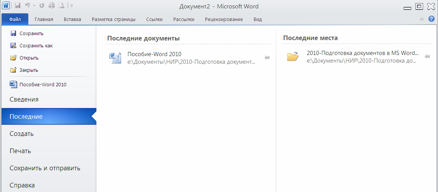438x192 pixels.
Task: Select Последние in the Backstage menu
Action: [x=49, y=116]
